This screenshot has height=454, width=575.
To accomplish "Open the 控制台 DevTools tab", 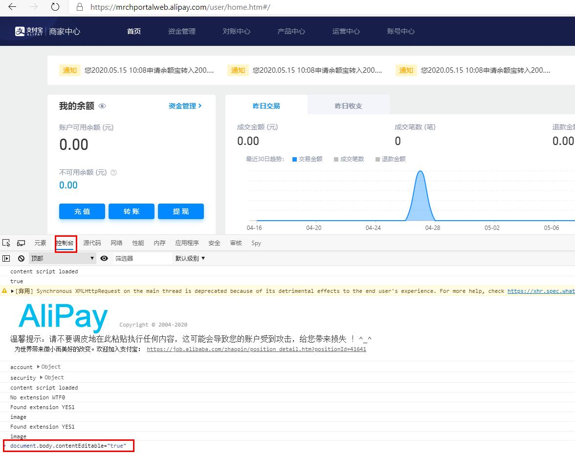I will (65, 243).
